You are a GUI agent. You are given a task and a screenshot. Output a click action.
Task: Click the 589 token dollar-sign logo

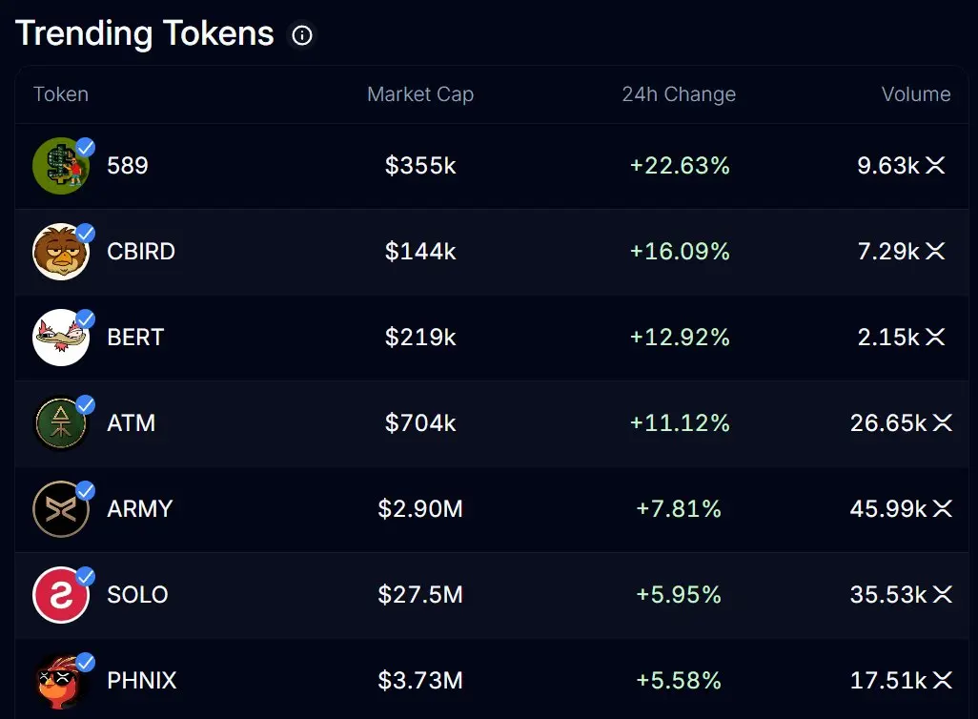coord(60,166)
